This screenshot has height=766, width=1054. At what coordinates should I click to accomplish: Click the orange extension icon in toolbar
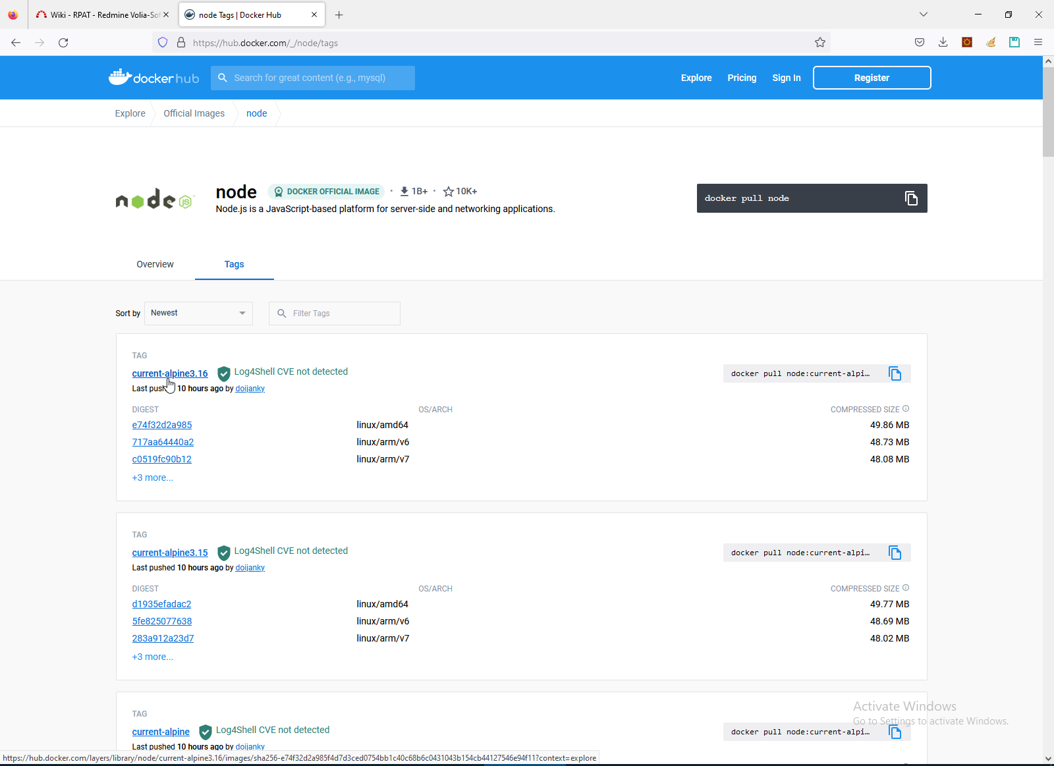pos(967,43)
